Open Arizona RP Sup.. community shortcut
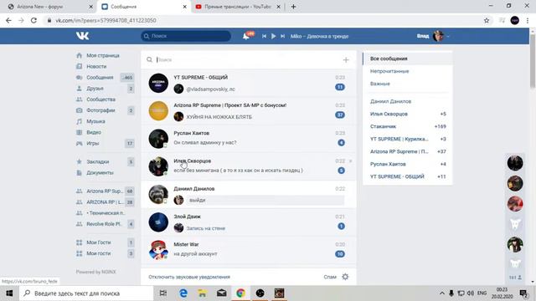Viewport: 536px width, 301px height. click(x=105, y=191)
